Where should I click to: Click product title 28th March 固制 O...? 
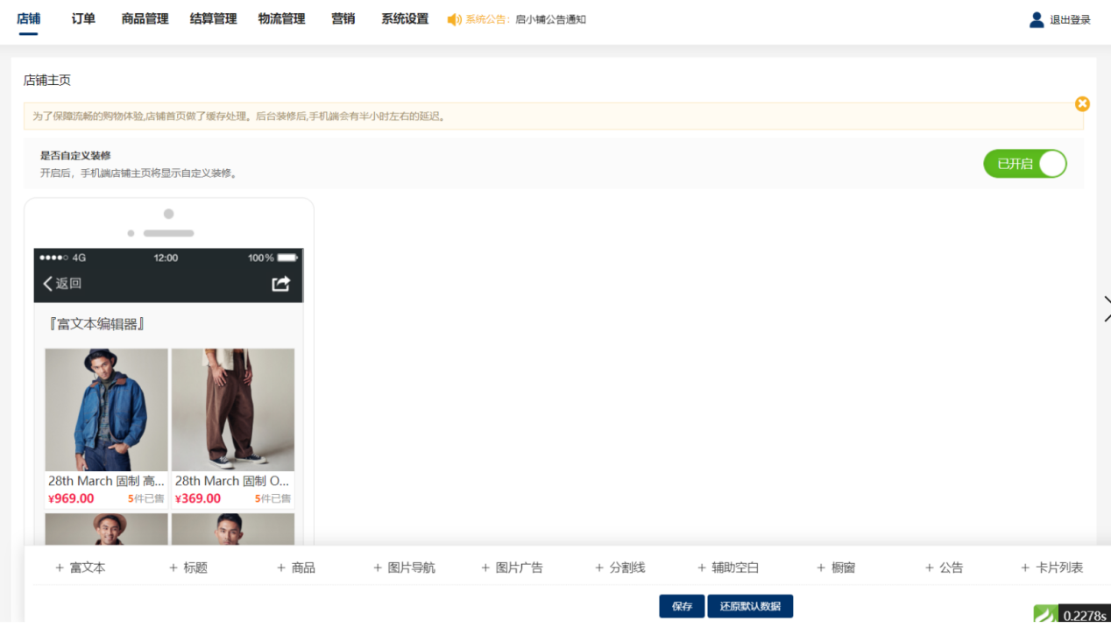point(232,481)
